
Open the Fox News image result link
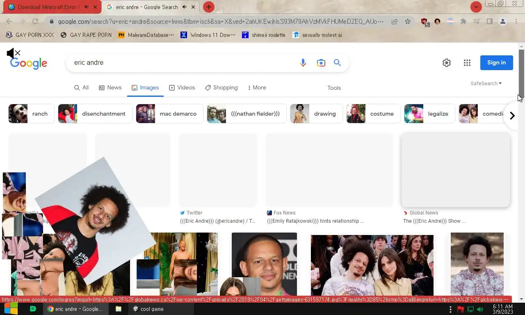(315, 217)
